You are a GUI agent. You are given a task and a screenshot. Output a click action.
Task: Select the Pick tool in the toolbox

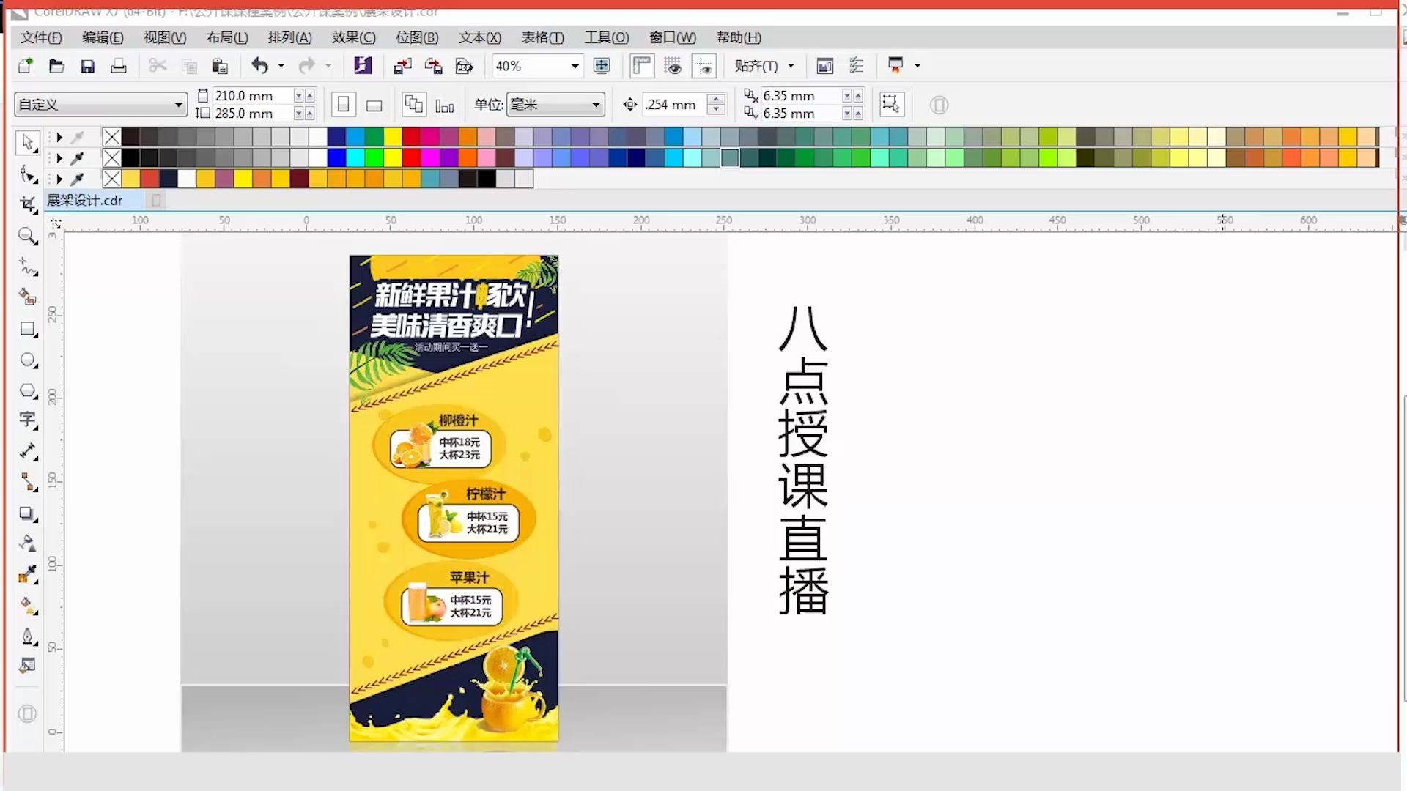pos(27,142)
